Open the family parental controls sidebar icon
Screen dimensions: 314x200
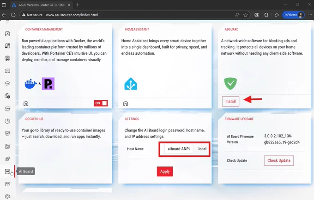click(x=7, y=146)
